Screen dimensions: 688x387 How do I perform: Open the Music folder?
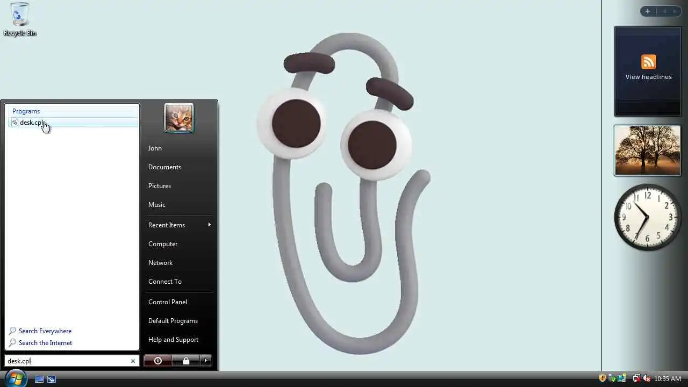click(x=157, y=205)
